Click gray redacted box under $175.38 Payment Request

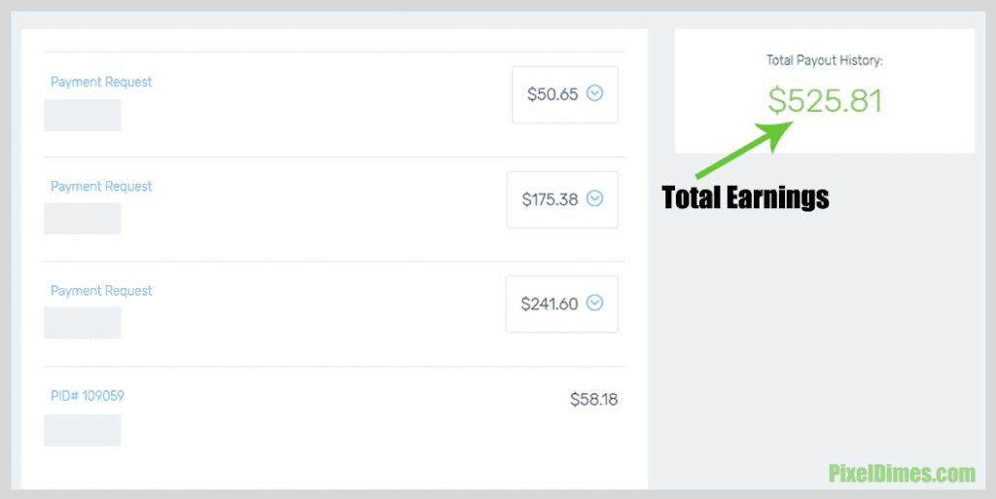pos(83,219)
